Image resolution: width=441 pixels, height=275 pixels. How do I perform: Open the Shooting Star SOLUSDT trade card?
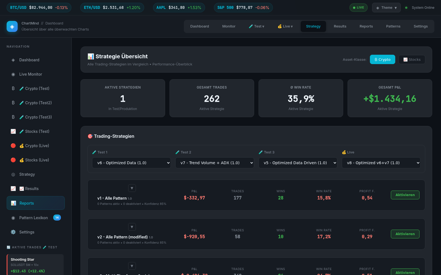[35, 265]
